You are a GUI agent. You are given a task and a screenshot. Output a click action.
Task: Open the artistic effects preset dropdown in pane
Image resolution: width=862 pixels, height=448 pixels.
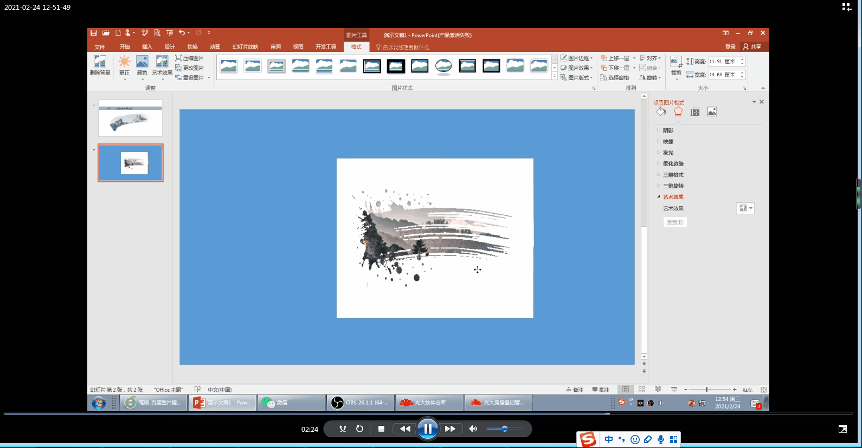(745, 208)
